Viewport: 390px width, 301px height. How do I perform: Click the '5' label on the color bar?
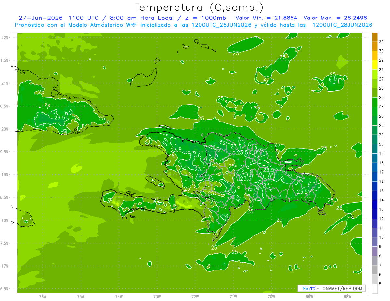380,284
